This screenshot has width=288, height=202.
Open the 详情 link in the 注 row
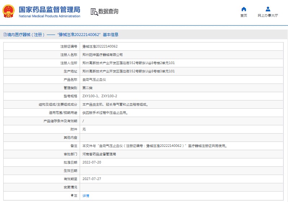[x=86, y=196]
